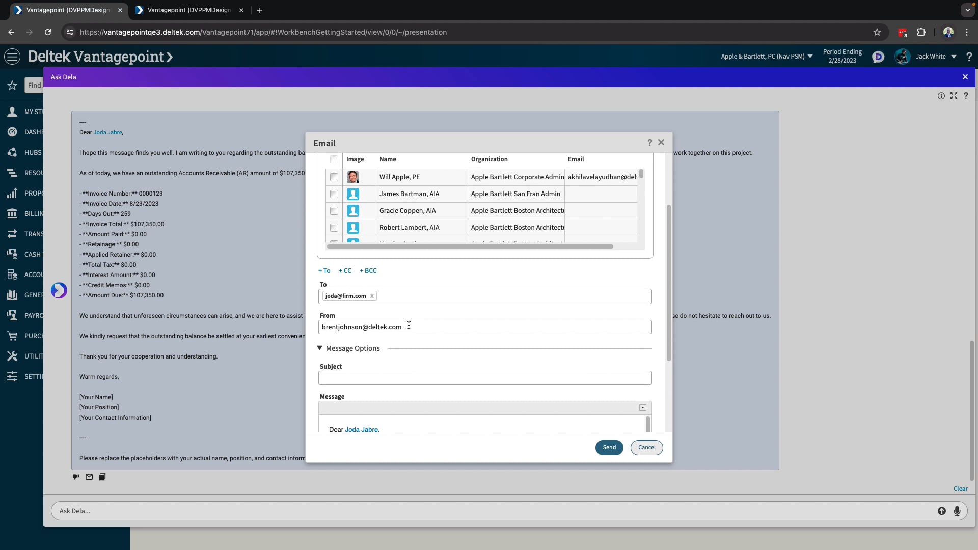Click the contacts grid horizontal scrollbar
The height and width of the screenshot is (550, 978).
point(470,246)
